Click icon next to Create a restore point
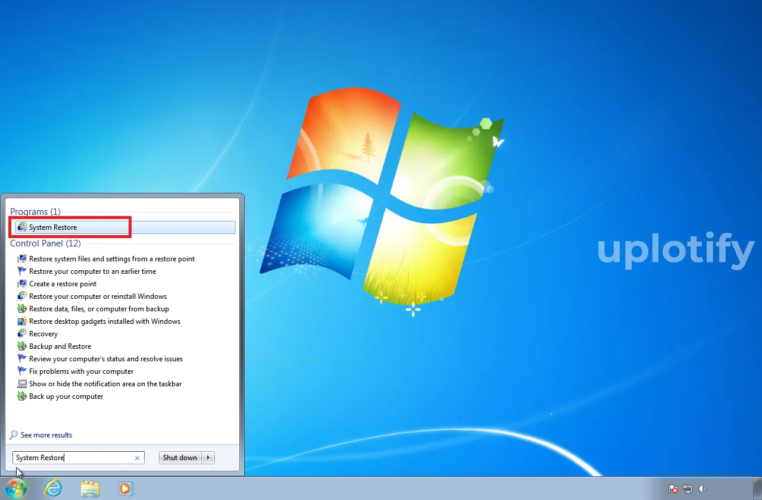Screen dimensions: 762x500 (x=22, y=284)
